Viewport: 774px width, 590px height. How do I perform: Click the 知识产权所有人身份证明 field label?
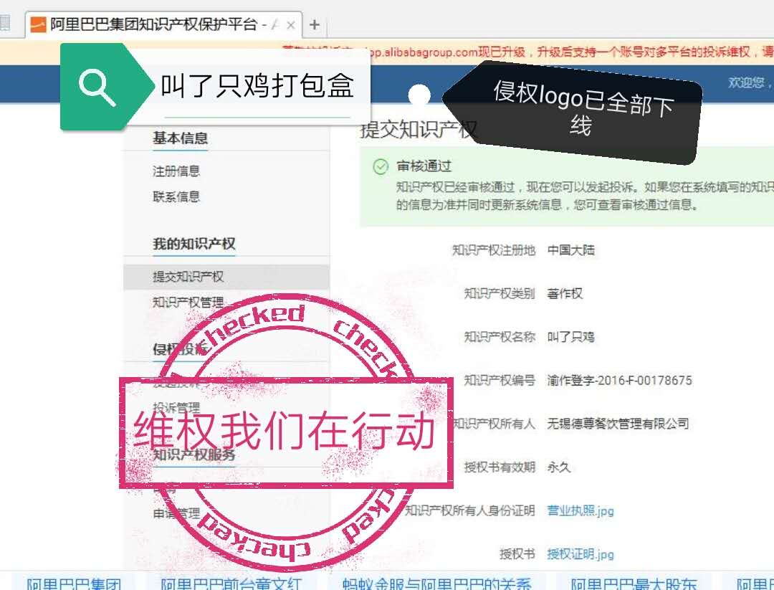470,510
